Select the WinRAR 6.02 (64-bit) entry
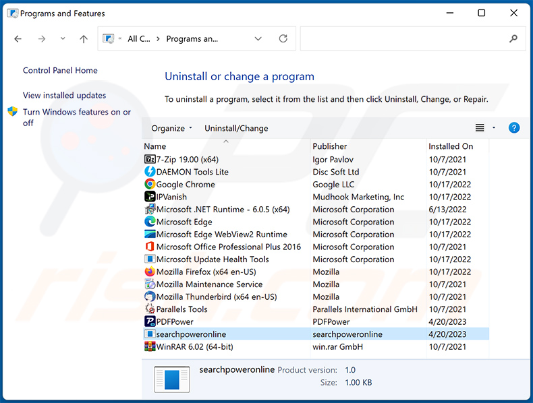 [195, 346]
